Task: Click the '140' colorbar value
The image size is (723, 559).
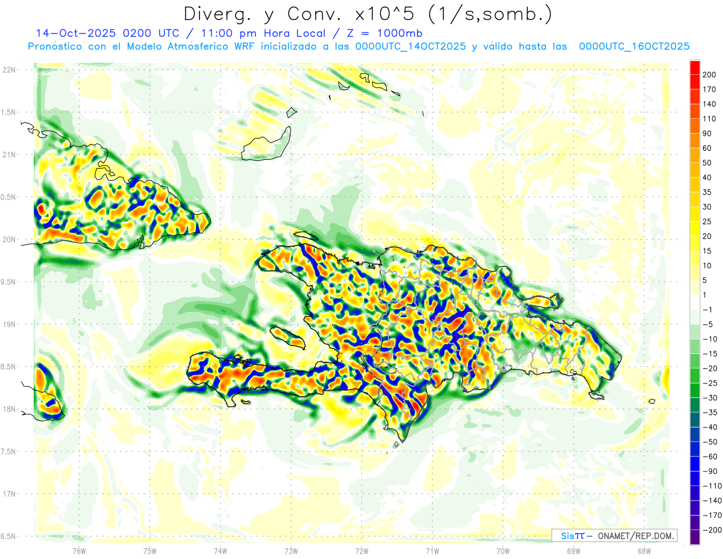Action: [710, 104]
